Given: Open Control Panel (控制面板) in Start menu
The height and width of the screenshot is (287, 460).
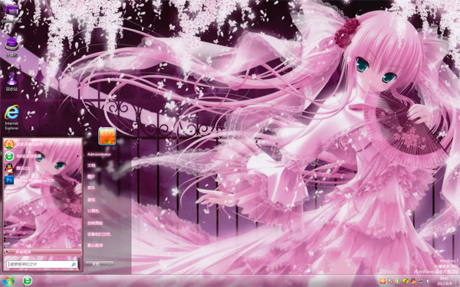Looking at the screenshot, I should pos(95,223).
